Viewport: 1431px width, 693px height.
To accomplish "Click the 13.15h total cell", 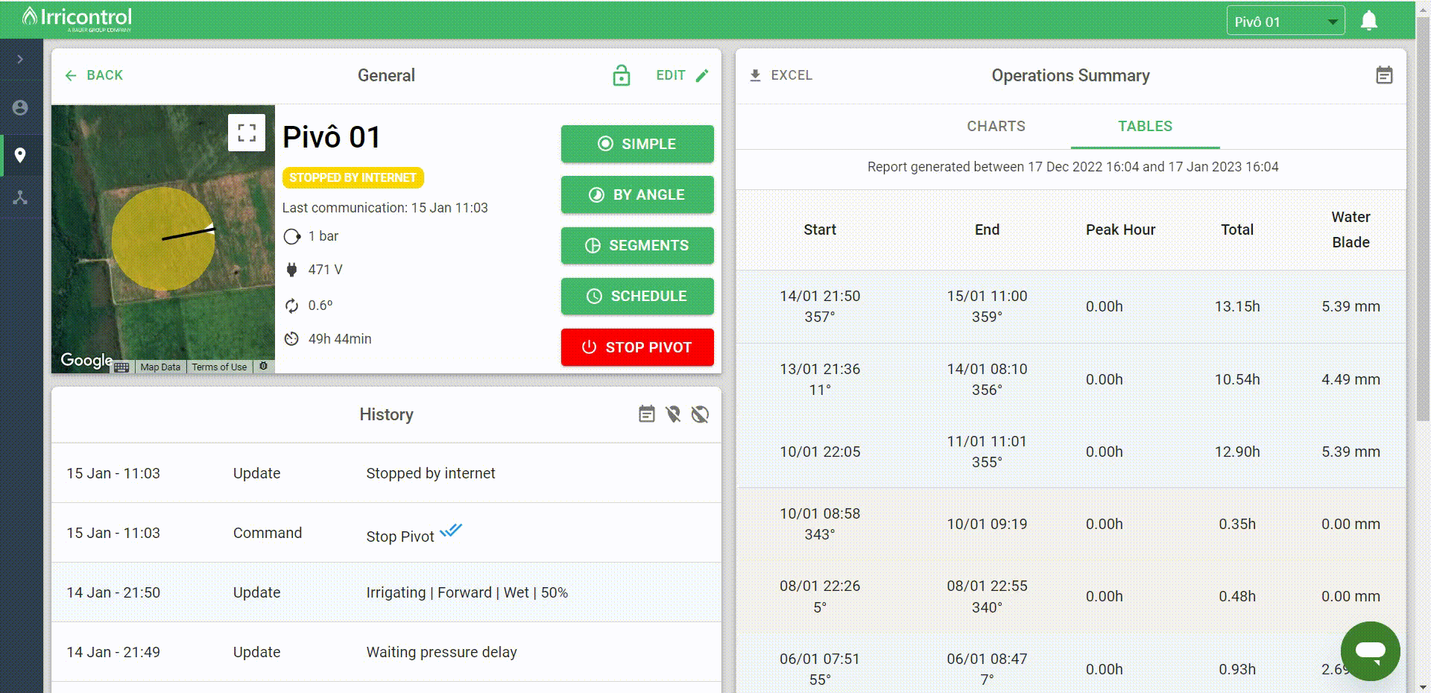I will click(x=1237, y=306).
